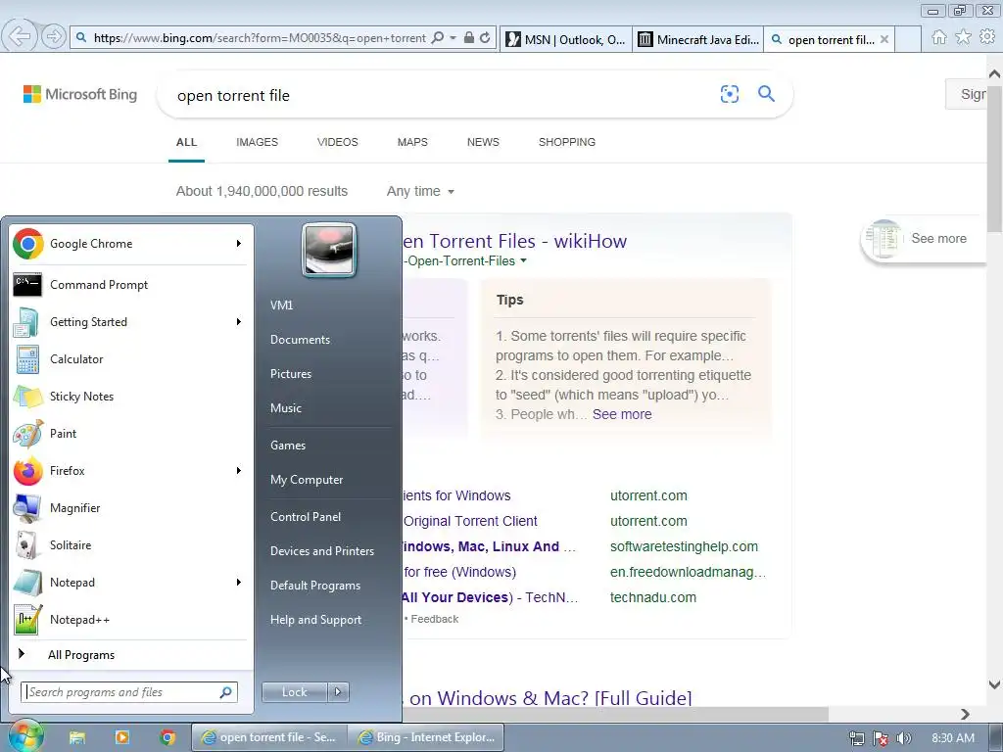
Task: Open softwaretestinghelp.com link
Action: coord(684,546)
